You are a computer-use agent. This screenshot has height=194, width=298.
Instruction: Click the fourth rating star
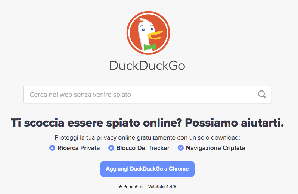point(136,187)
